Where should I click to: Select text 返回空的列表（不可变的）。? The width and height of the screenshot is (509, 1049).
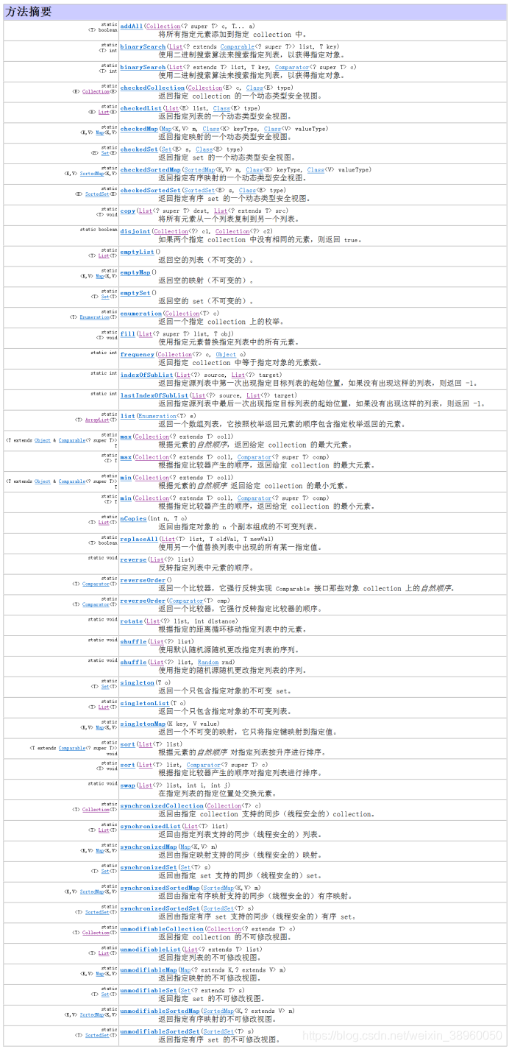206,260
